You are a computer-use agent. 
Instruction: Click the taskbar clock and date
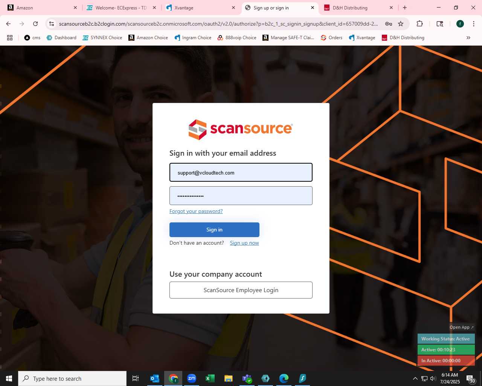[450, 378]
